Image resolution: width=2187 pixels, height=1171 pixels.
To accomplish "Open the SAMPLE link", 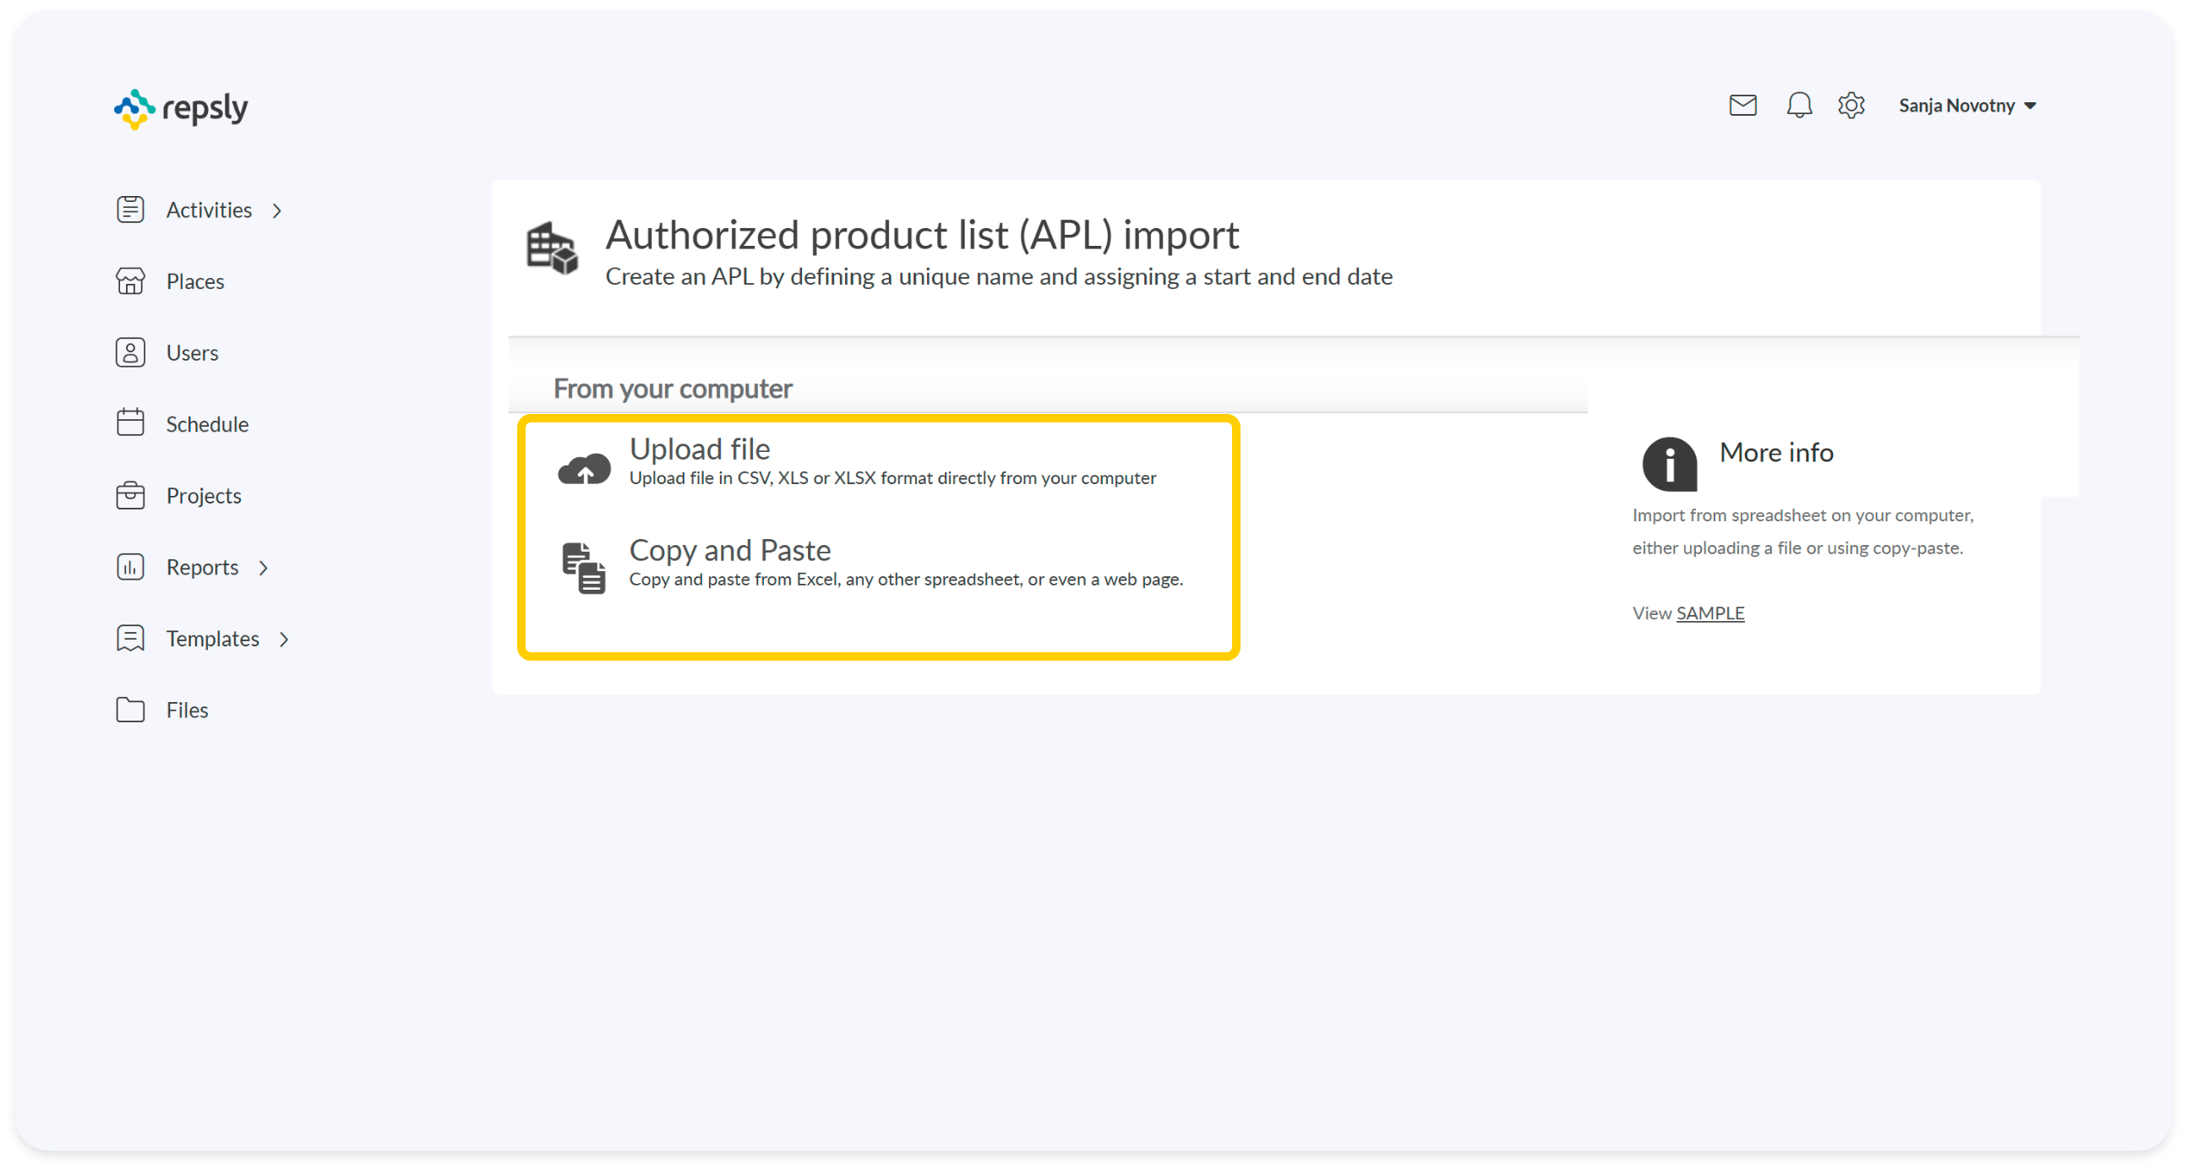I will 1709,613.
